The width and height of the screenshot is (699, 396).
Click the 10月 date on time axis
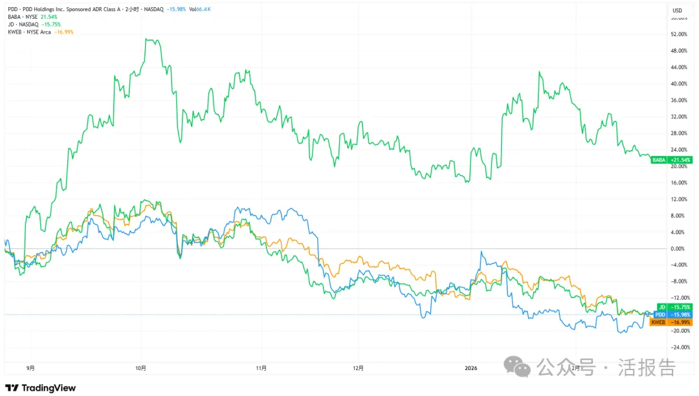(141, 368)
